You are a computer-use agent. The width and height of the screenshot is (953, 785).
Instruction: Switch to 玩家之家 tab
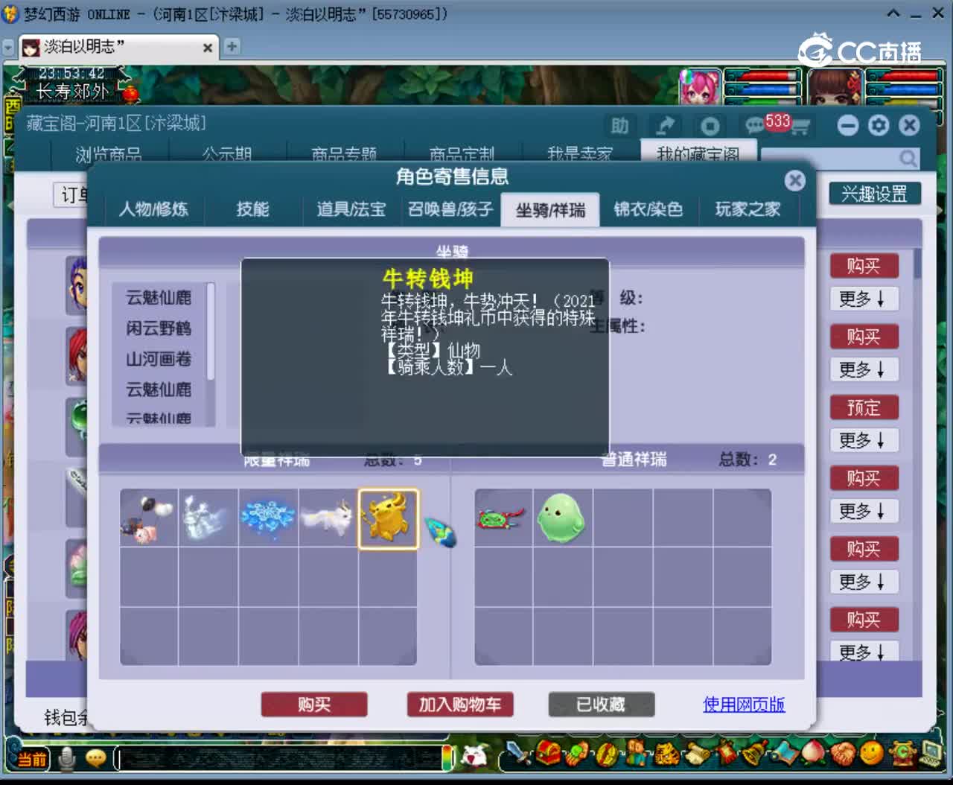click(x=748, y=209)
